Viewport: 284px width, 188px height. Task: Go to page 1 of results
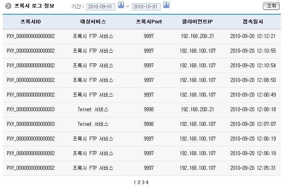tap(135, 182)
